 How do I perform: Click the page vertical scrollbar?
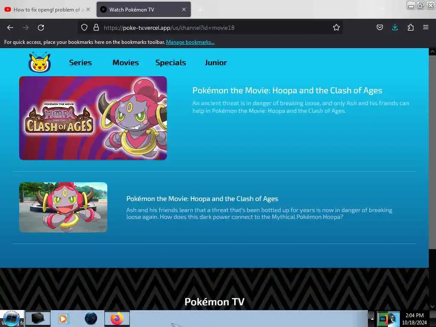(432, 152)
